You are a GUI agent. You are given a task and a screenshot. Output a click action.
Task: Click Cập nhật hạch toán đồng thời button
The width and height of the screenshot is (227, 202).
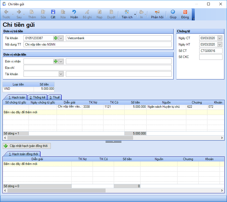[x=26, y=146]
